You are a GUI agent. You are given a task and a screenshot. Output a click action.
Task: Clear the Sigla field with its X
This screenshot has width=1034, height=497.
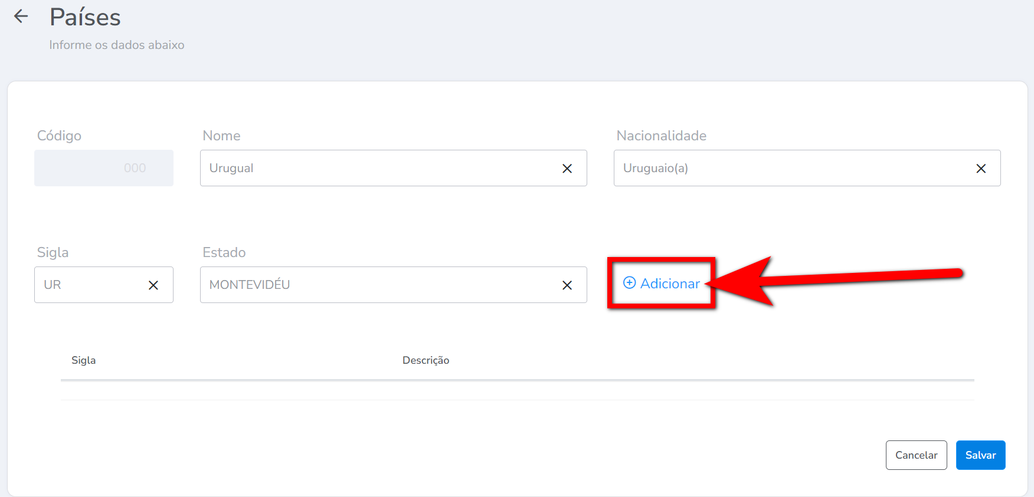click(x=153, y=285)
